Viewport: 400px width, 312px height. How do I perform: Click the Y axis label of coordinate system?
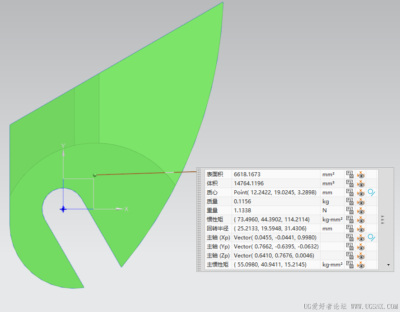point(63,146)
